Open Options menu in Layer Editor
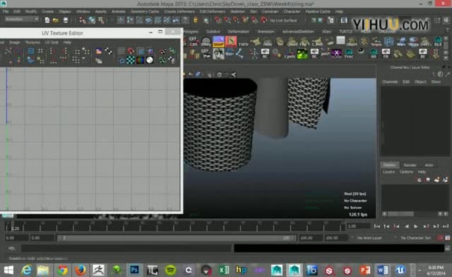Screen dimensions: 452x277 406,172
